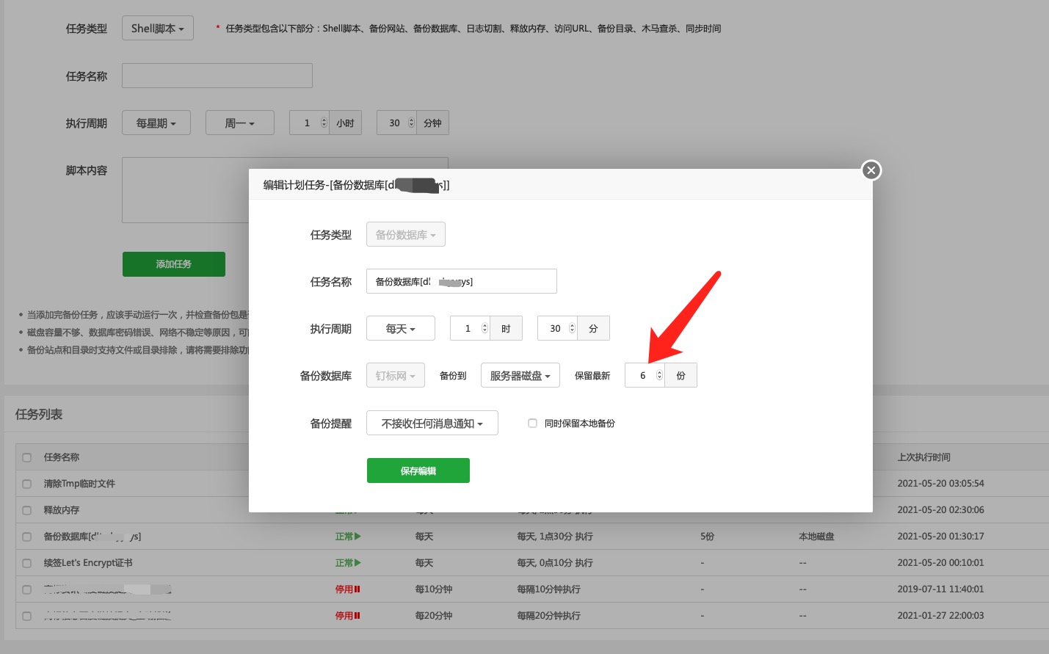Toggle 停用 status of the 每20分钟 row

(x=348, y=616)
